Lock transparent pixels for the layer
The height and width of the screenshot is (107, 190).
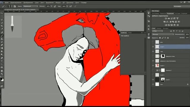click(160, 38)
